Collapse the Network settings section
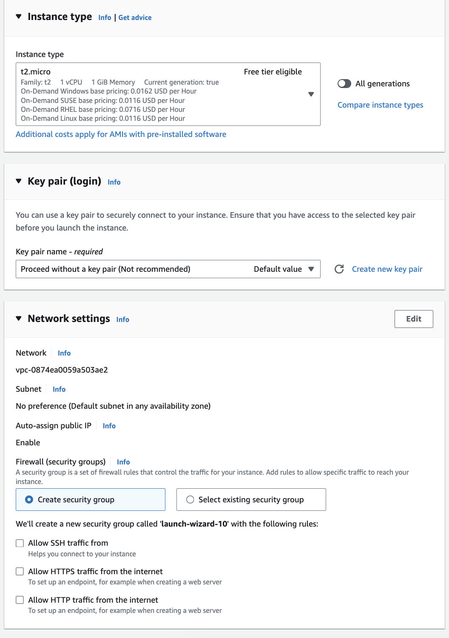The height and width of the screenshot is (638, 449). point(19,319)
